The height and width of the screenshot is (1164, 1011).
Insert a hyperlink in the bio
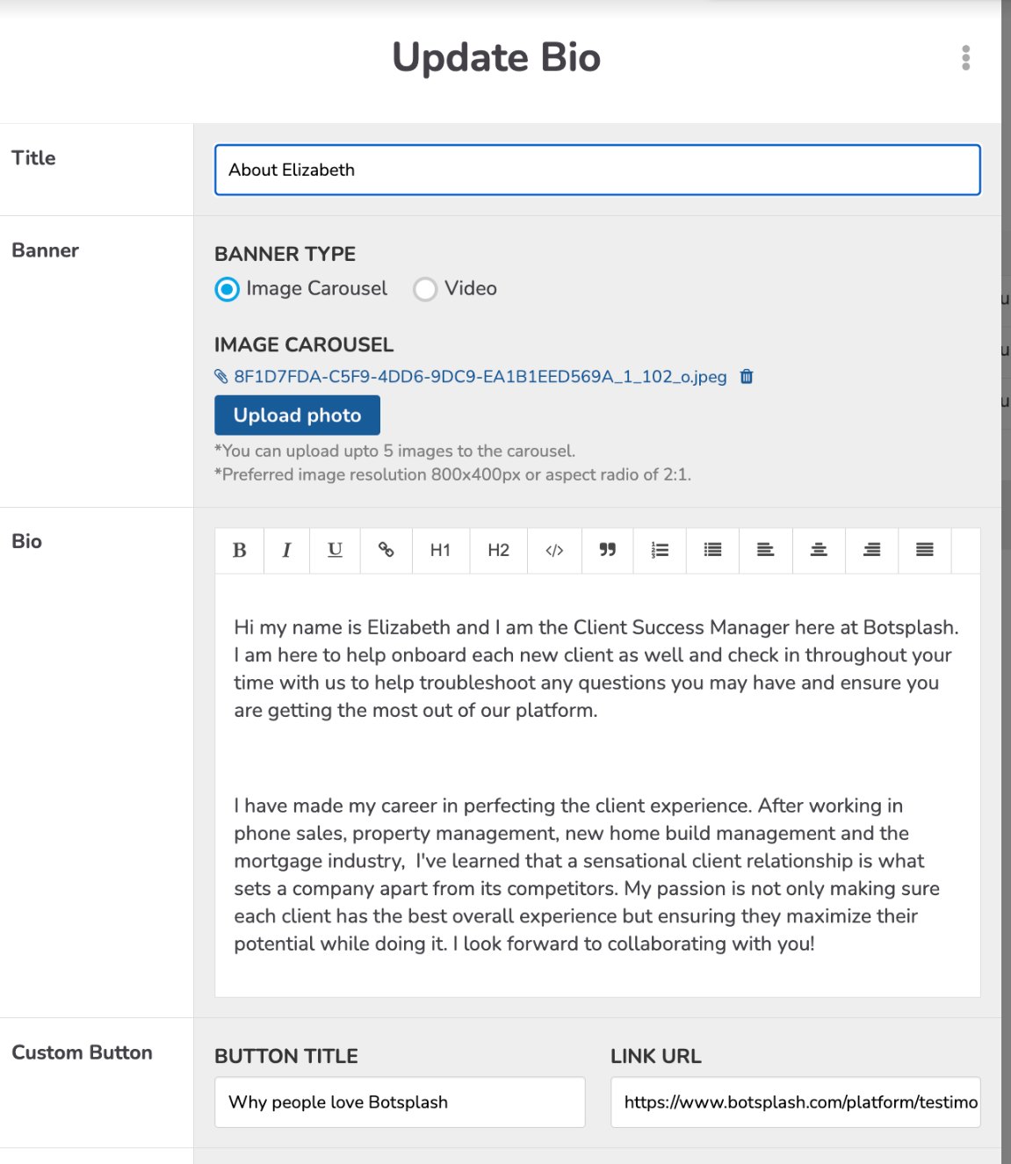(x=386, y=550)
